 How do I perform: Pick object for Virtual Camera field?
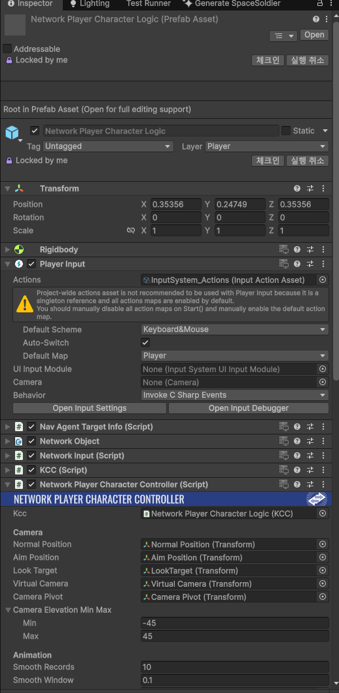[x=323, y=584]
